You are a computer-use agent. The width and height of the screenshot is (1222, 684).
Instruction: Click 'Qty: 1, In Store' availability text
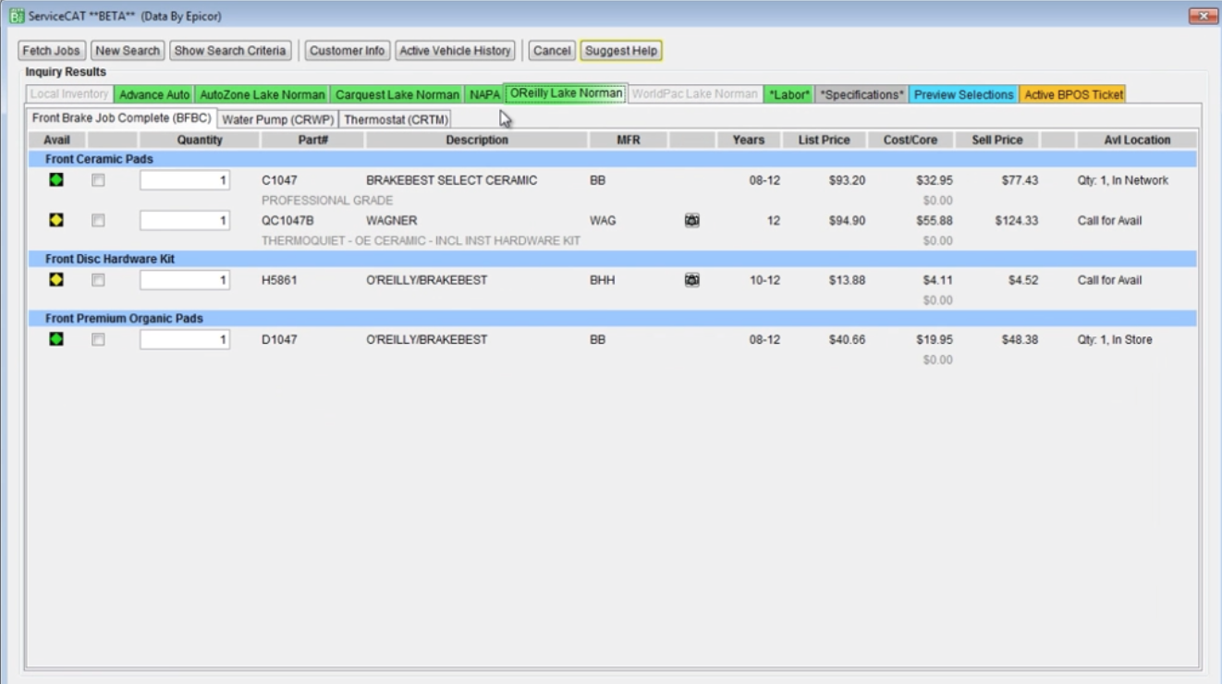coord(1115,340)
